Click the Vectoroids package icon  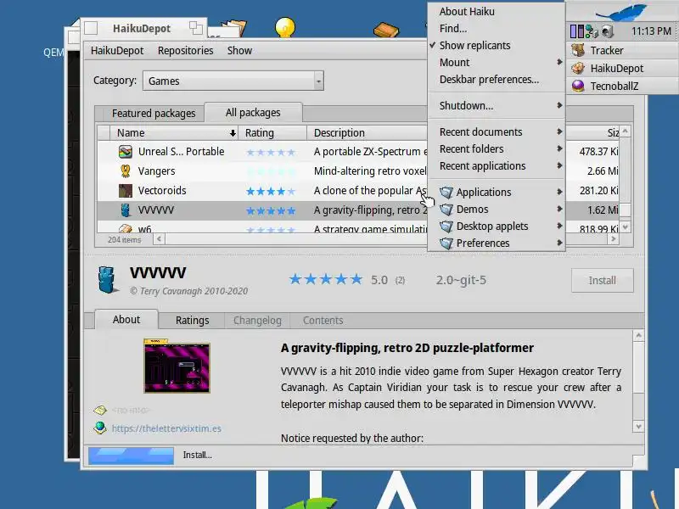[125, 190]
